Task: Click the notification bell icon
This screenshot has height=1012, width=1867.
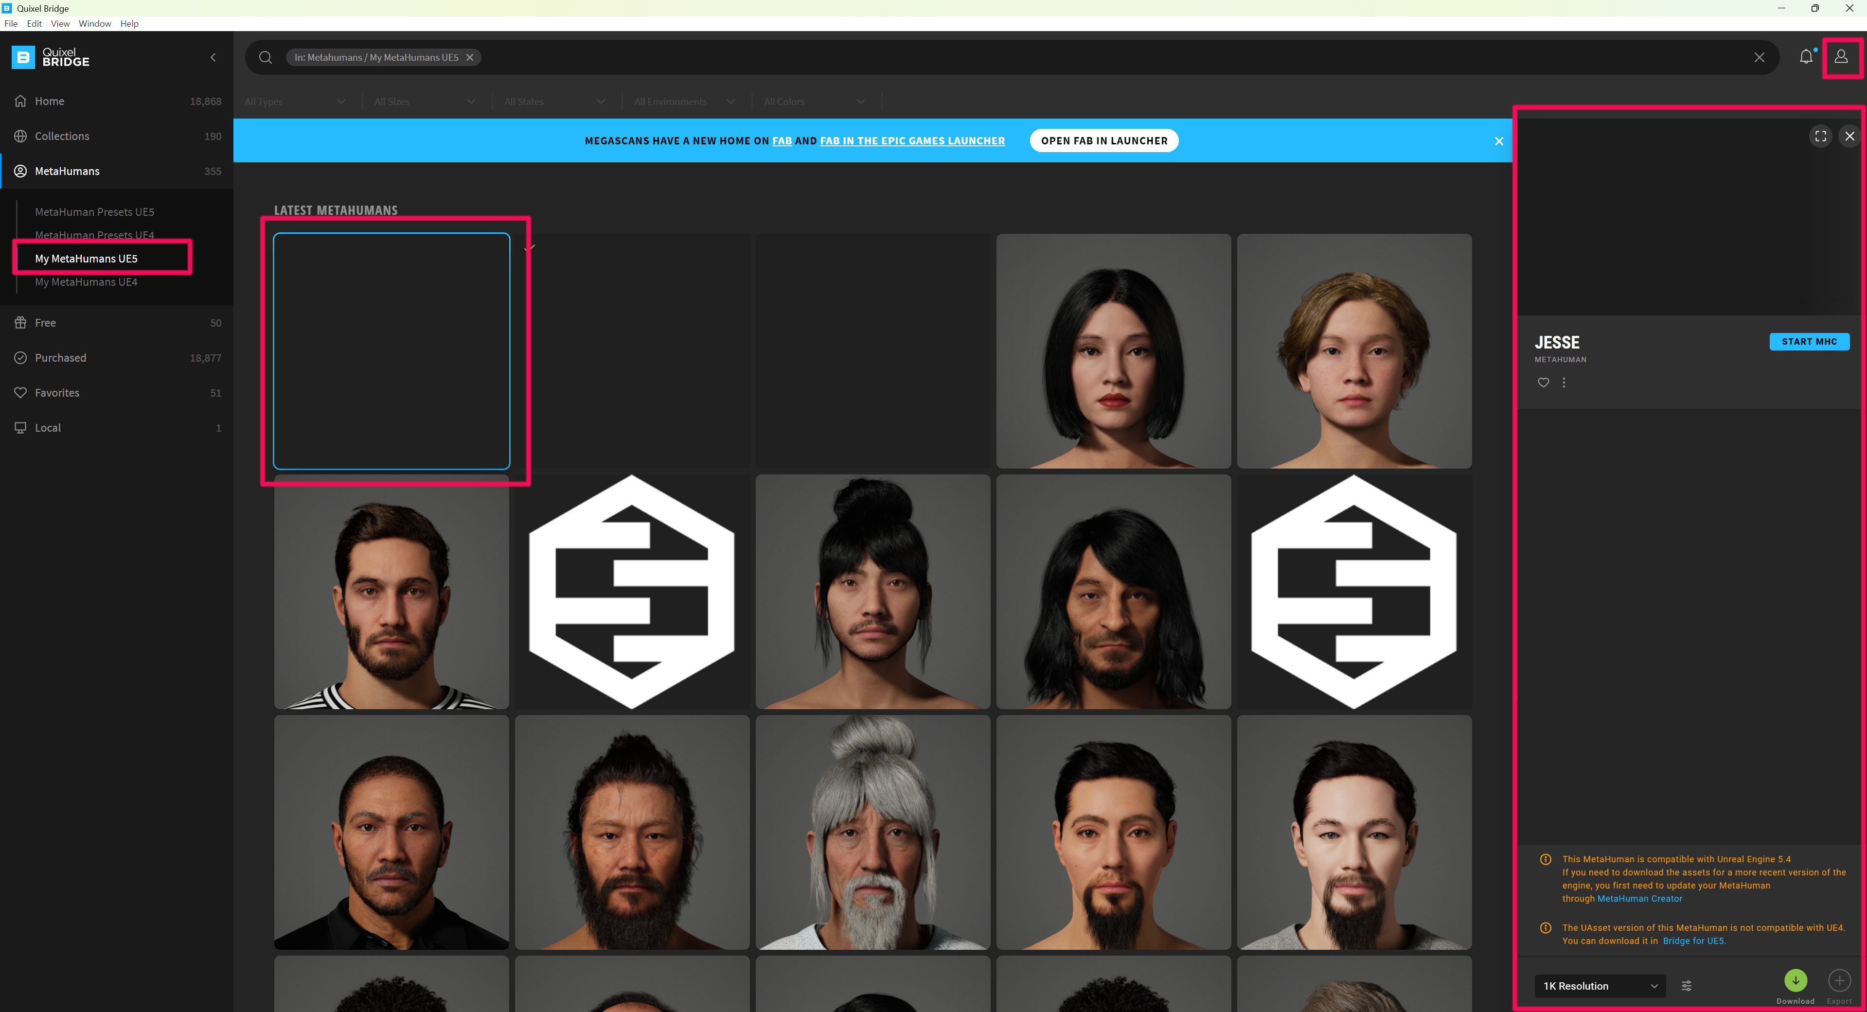Action: pos(1805,57)
